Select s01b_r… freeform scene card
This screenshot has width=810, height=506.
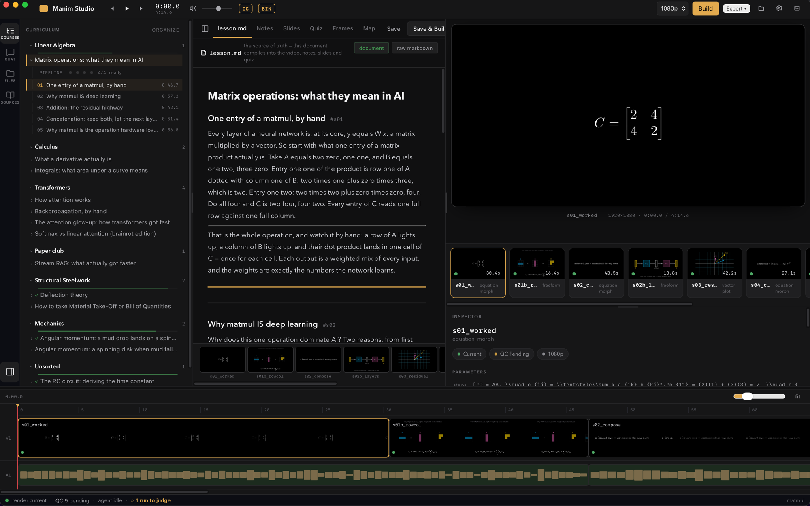[537, 273]
